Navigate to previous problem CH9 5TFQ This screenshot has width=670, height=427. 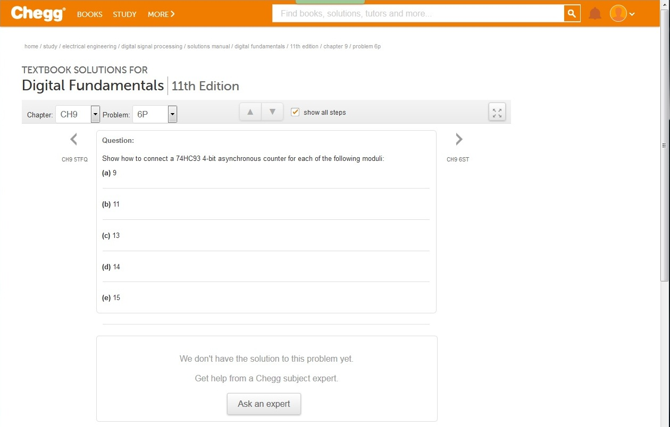[74, 139]
